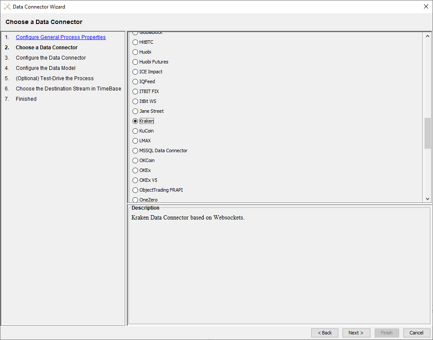
Task: Select the KuCoin data connector
Action: pos(135,131)
